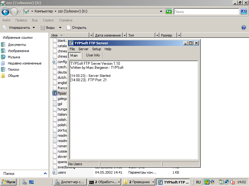
Task: Click the 'Server Started' log line
Action: point(90,76)
